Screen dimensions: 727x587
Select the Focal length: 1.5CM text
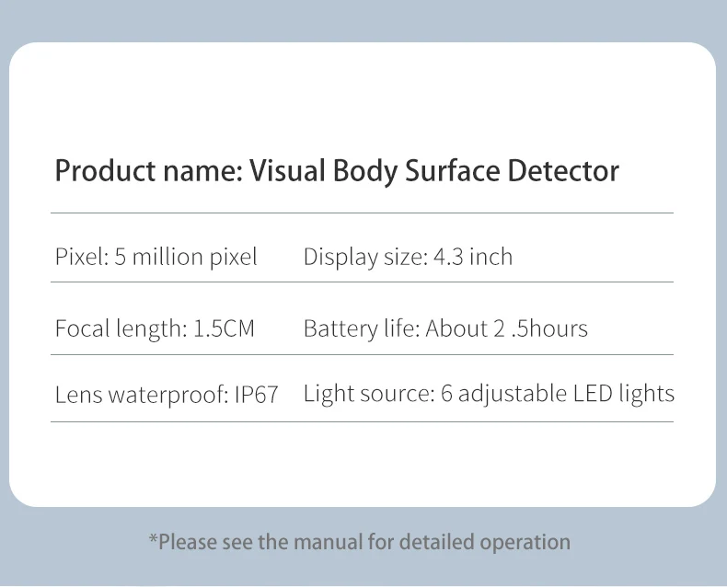(x=155, y=328)
